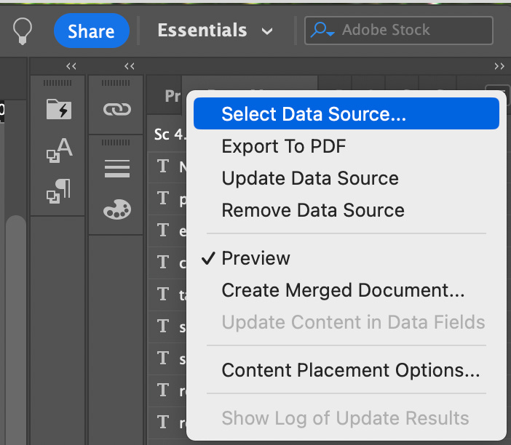This screenshot has height=445, width=511.
Task: Click the Adobe Stock search magnifier icon
Action: pyautogui.click(x=320, y=31)
